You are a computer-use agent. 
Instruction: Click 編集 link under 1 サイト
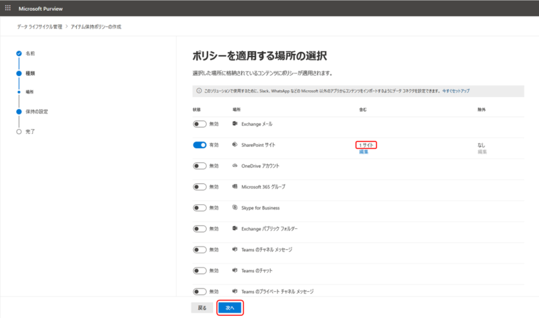(x=364, y=152)
